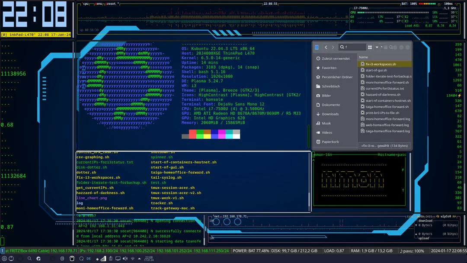The height and width of the screenshot is (263, 467).
Task: Expand hidden tray icons with the up chevron
Action: click(x=139, y=259)
